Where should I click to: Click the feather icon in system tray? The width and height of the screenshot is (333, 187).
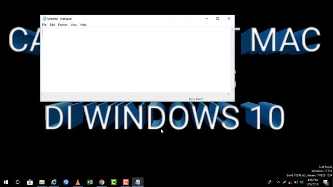coord(284,182)
